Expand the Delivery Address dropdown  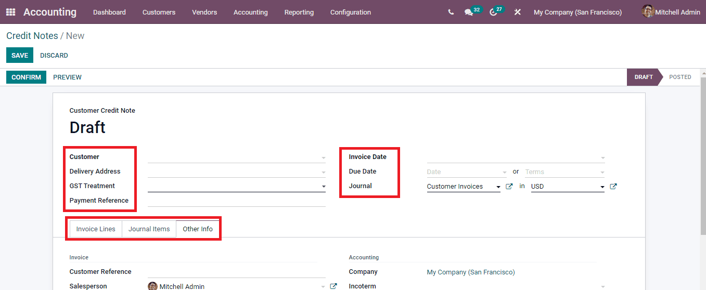click(x=323, y=172)
